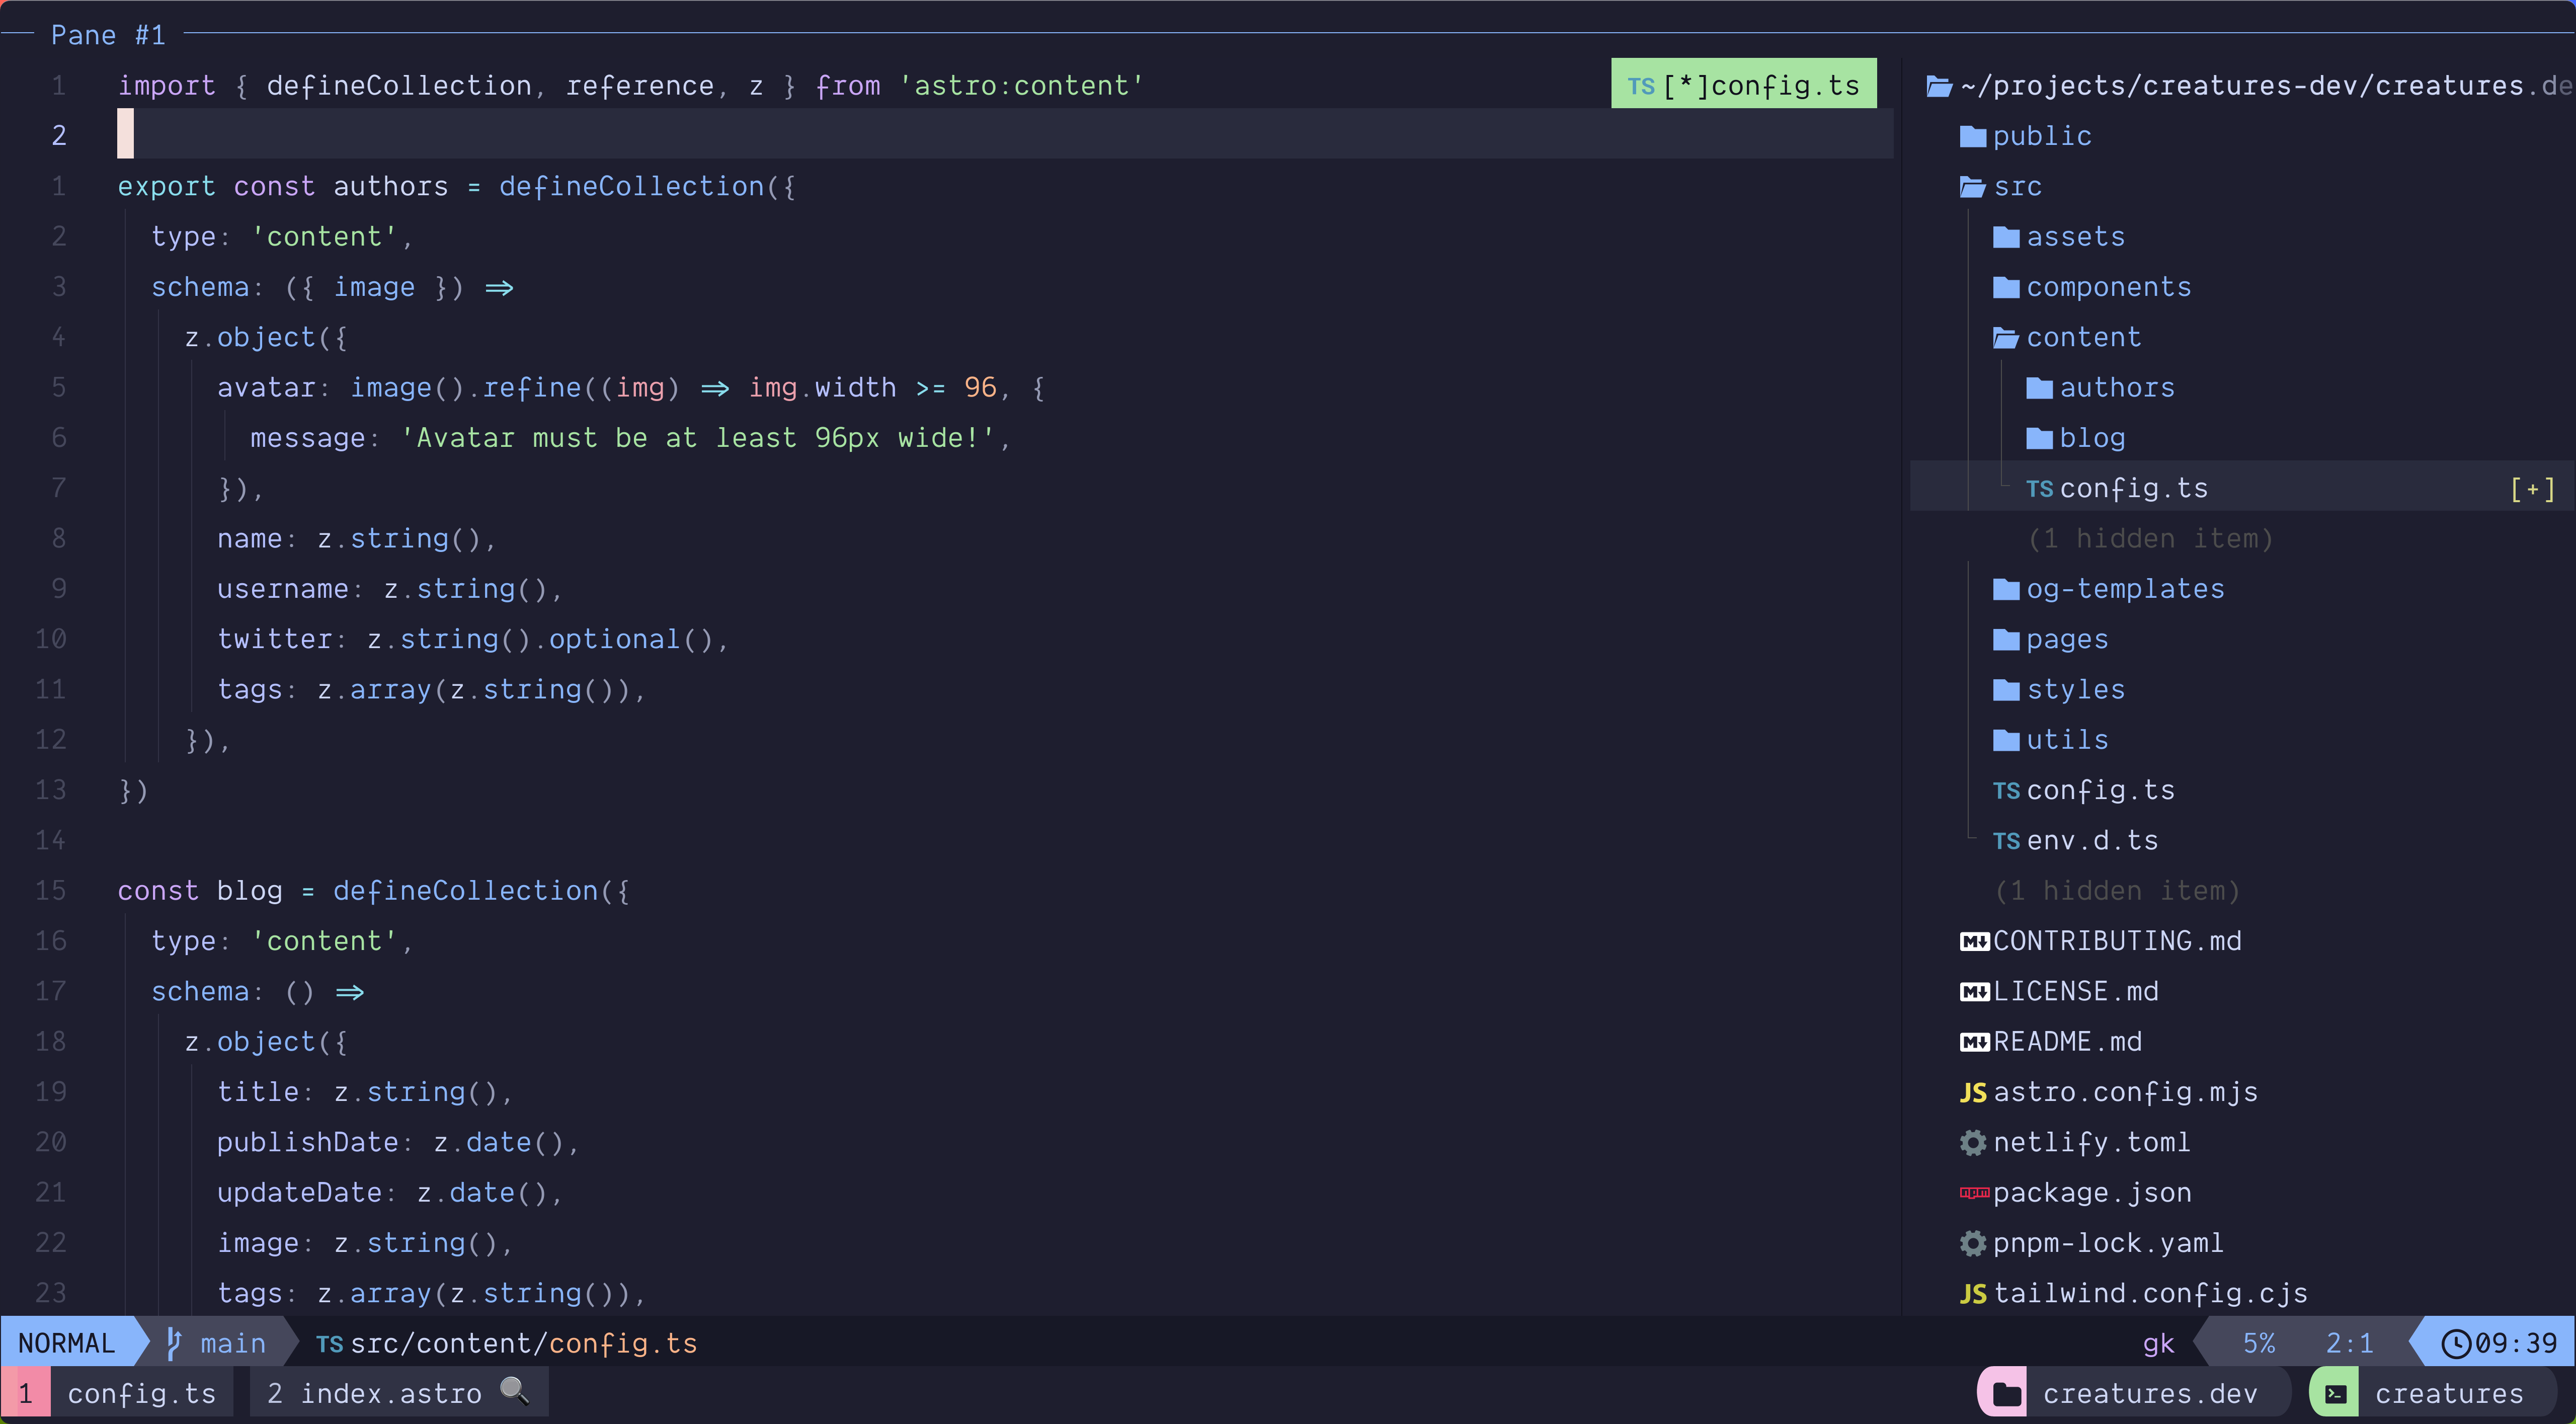Image resolution: width=2576 pixels, height=1424 pixels.
Task: Click the utils folder icon
Action: click(2006, 740)
